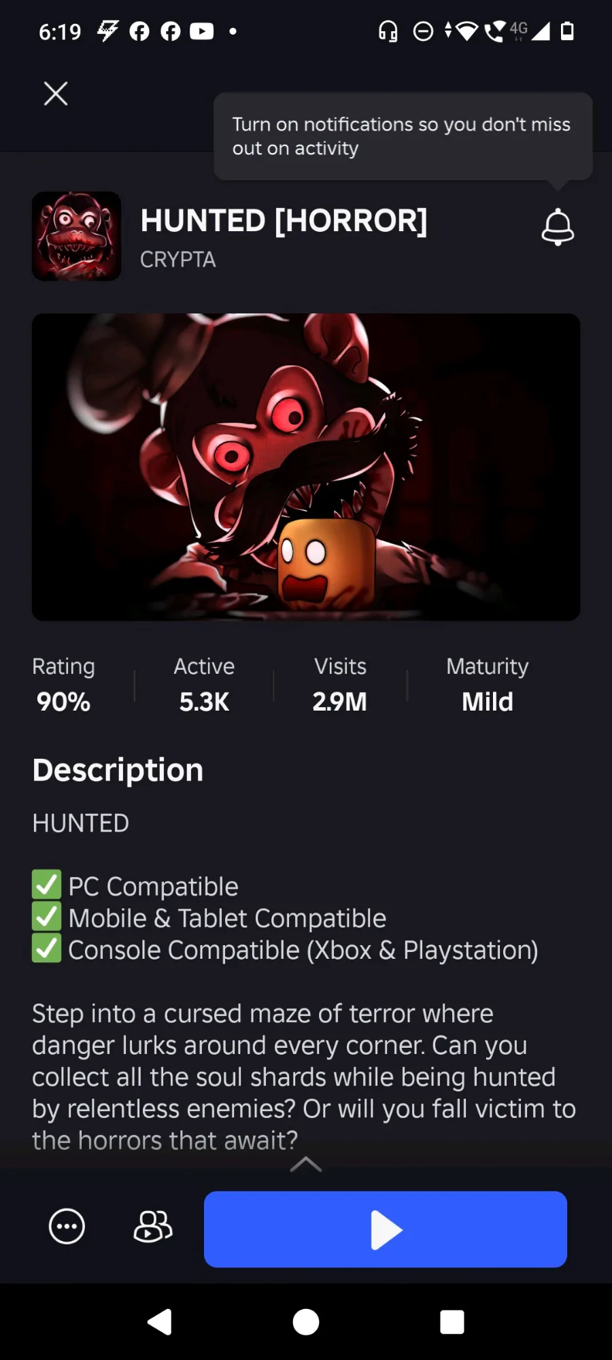This screenshot has height=1360, width=612.
Task: Open the friends invite icon
Action: pyautogui.click(x=153, y=1227)
